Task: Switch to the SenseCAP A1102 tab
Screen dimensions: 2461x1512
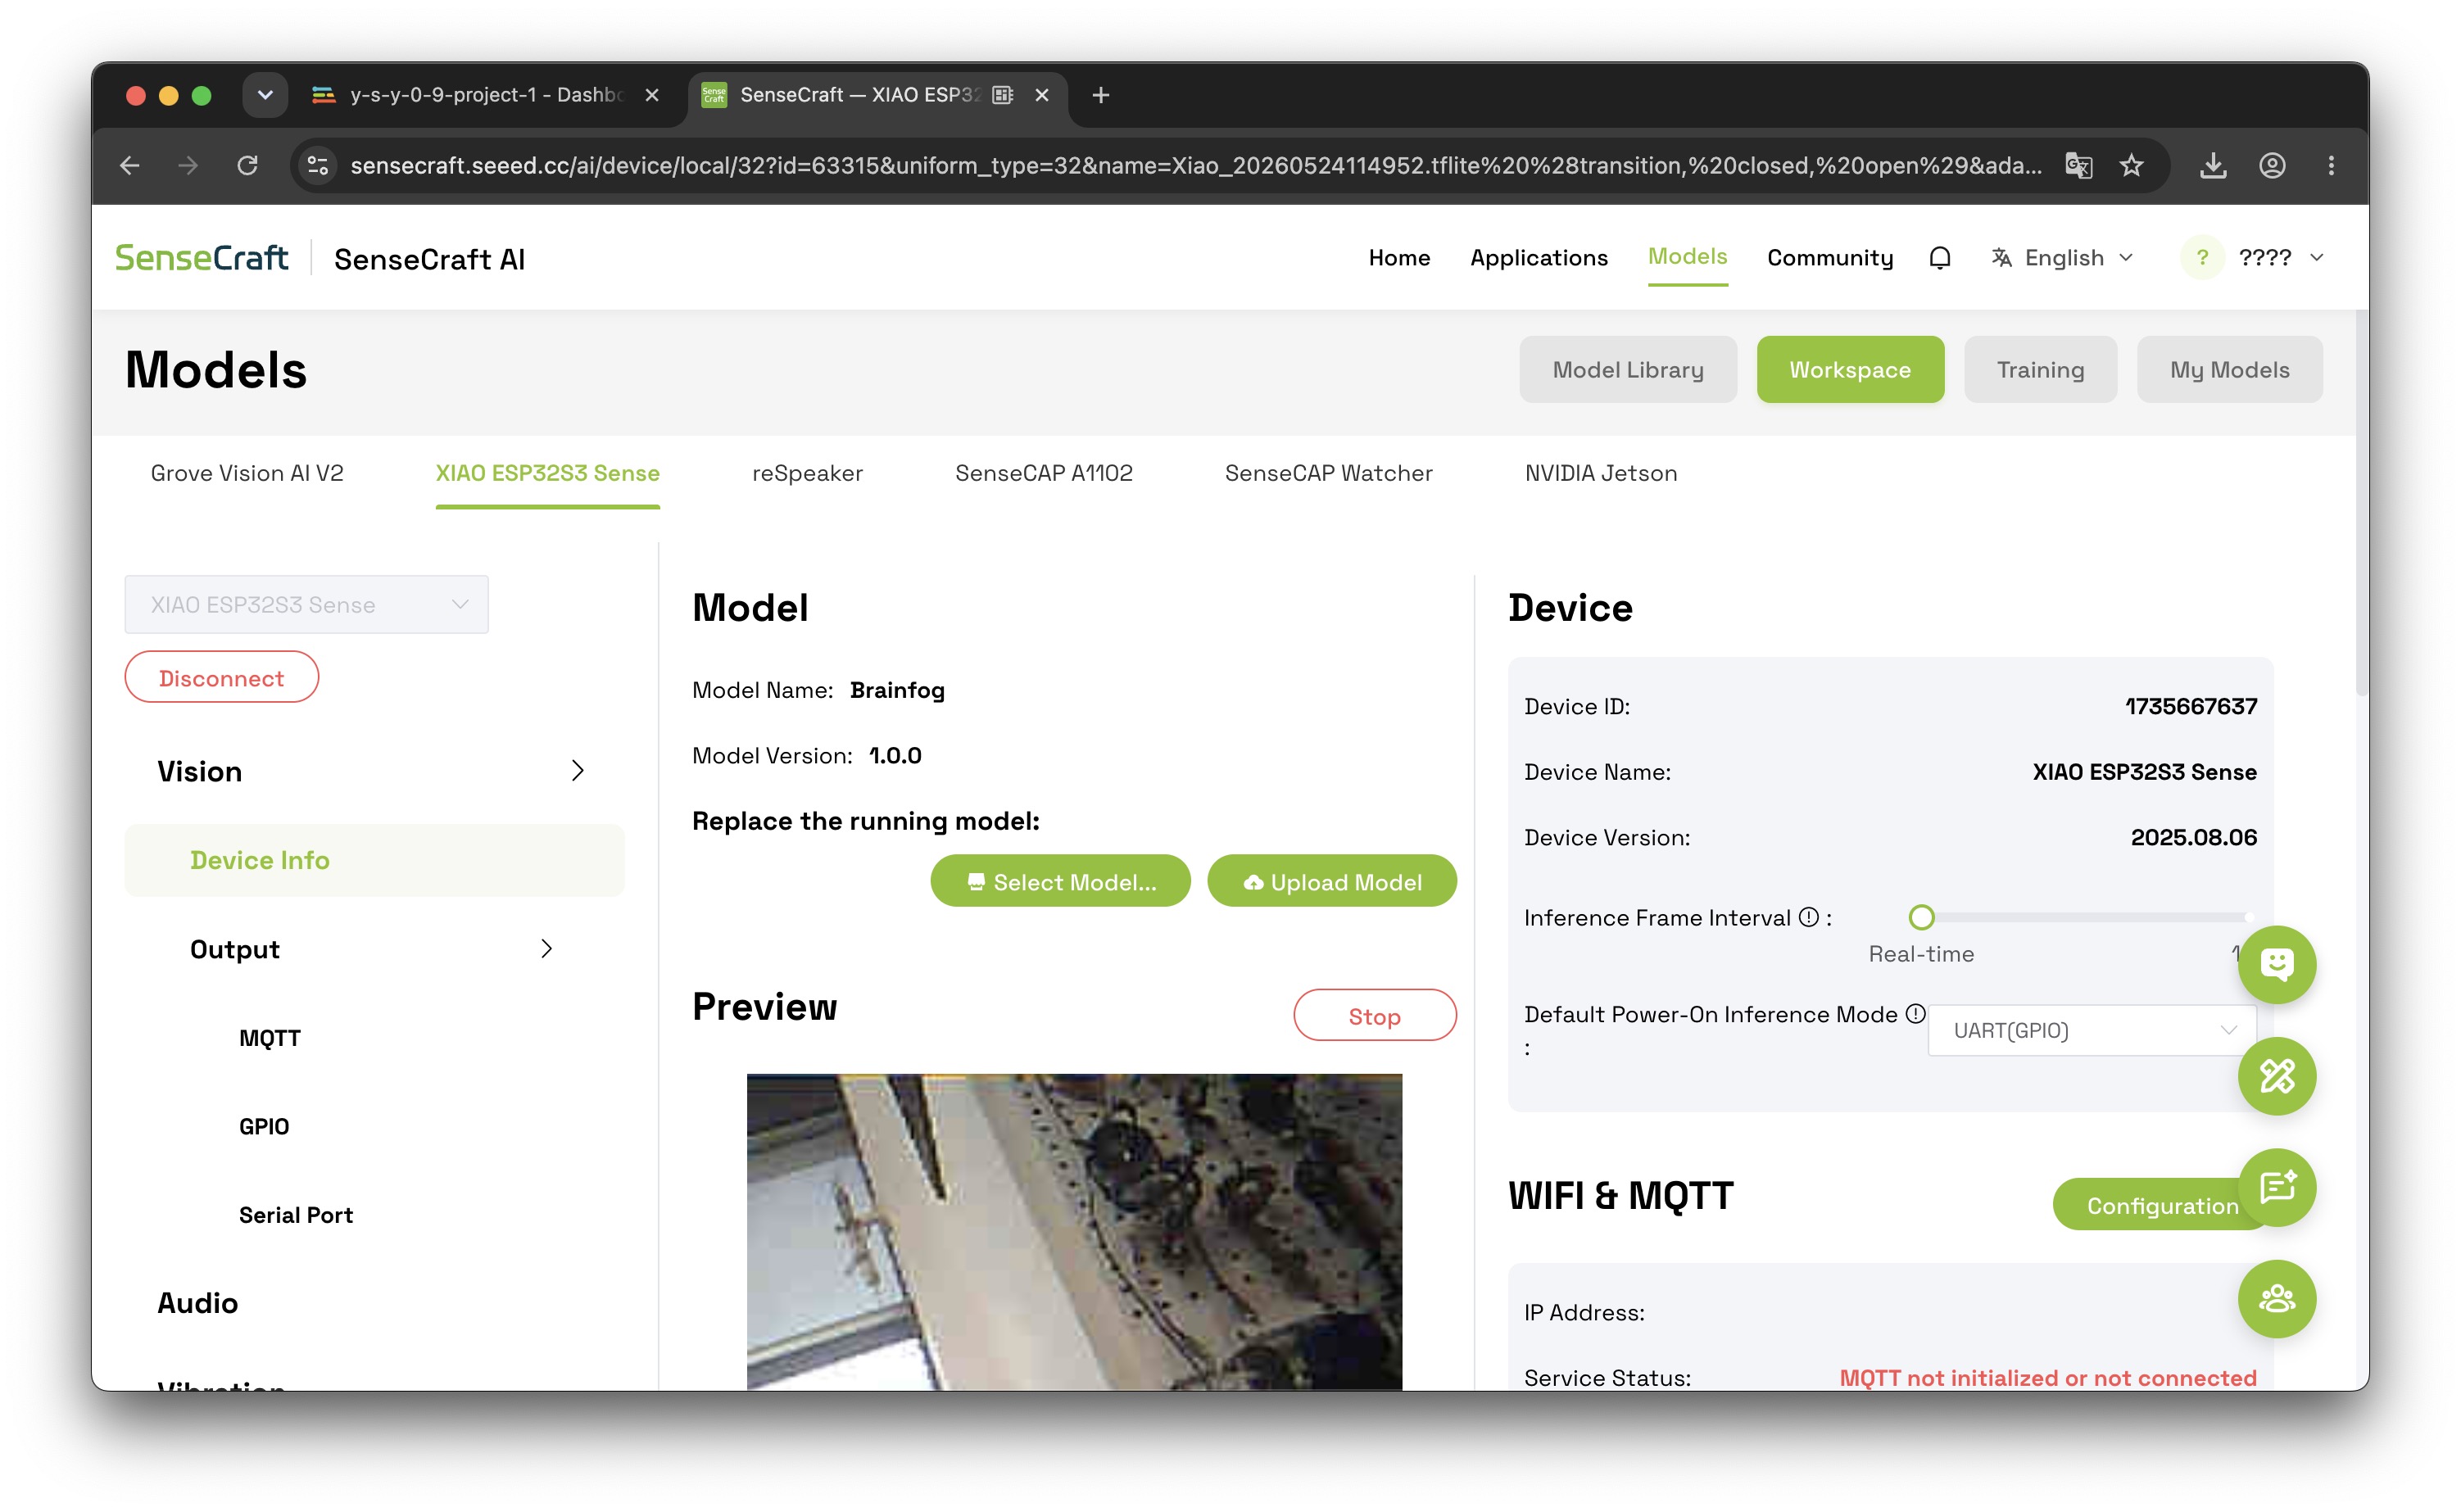Action: pyautogui.click(x=1043, y=473)
